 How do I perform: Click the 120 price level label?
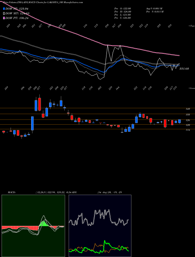point(188,125)
